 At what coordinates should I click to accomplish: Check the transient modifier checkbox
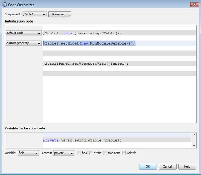pyautogui.click(x=105, y=153)
